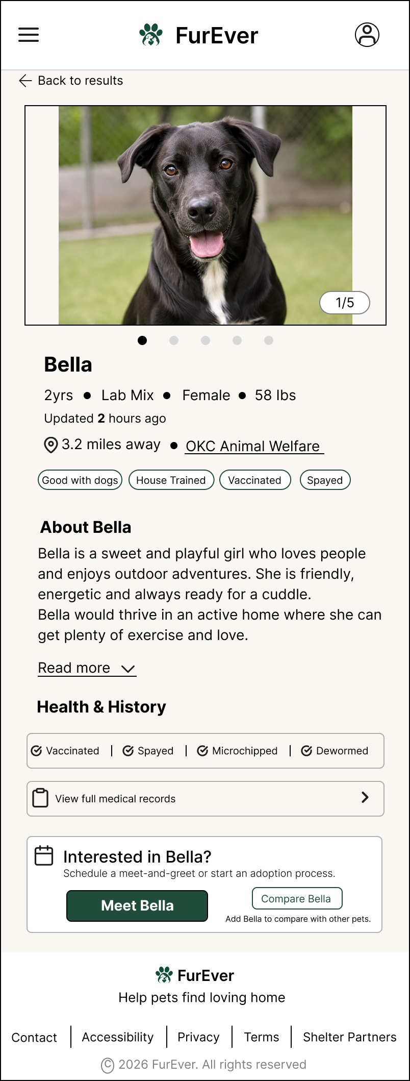410x1081 pixels.
Task: Click the location pin icon
Action: 51,445
